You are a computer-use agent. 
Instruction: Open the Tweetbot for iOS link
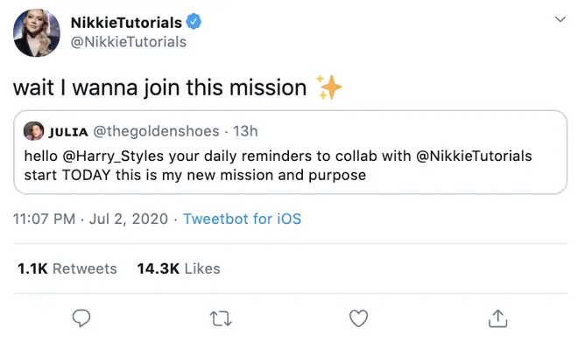click(x=243, y=219)
